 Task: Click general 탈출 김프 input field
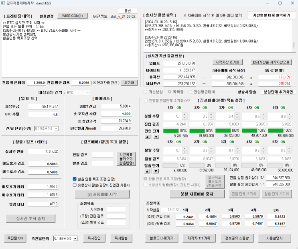(x=103, y=163)
